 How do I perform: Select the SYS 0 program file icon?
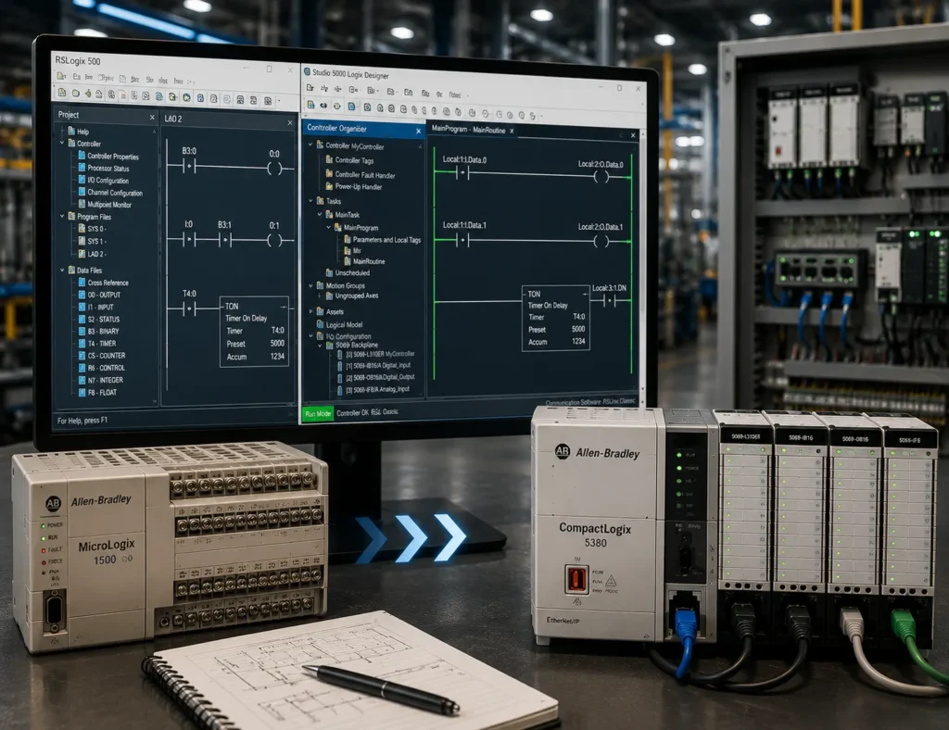[x=82, y=228]
